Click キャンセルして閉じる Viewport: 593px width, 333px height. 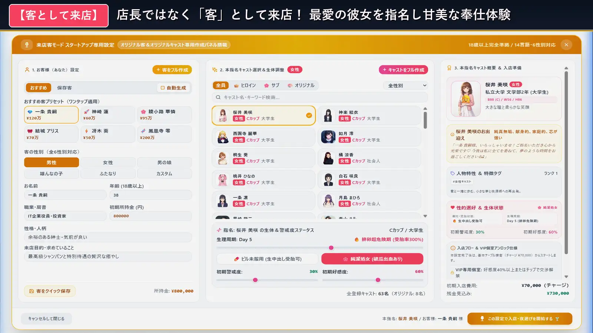pyautogui.click(x=46, y=319)
